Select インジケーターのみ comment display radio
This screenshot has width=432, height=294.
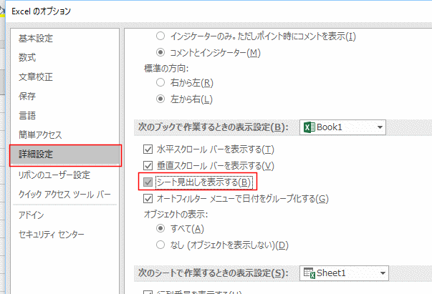click(x=160, y=36)
